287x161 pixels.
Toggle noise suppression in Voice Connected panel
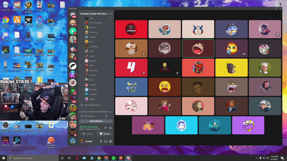[x=106, y=128]
